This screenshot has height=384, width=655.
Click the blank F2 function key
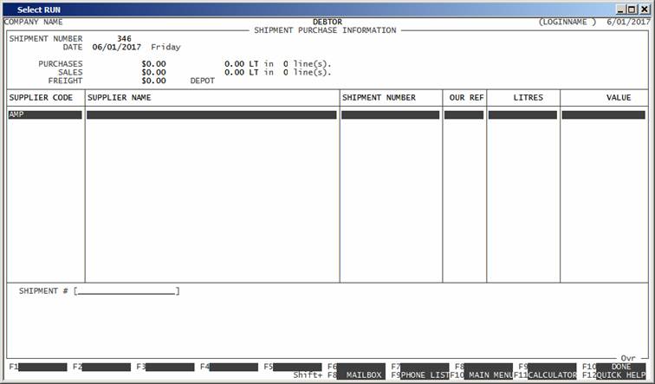[107, 367]
